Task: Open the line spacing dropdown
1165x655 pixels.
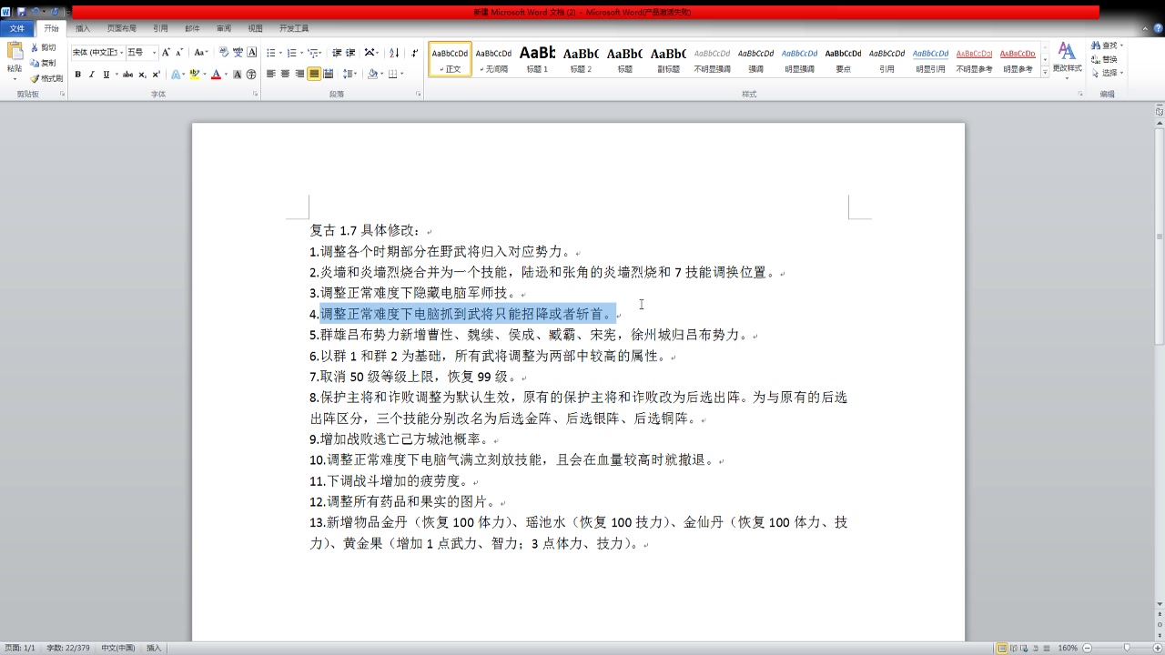Action: 350,75
